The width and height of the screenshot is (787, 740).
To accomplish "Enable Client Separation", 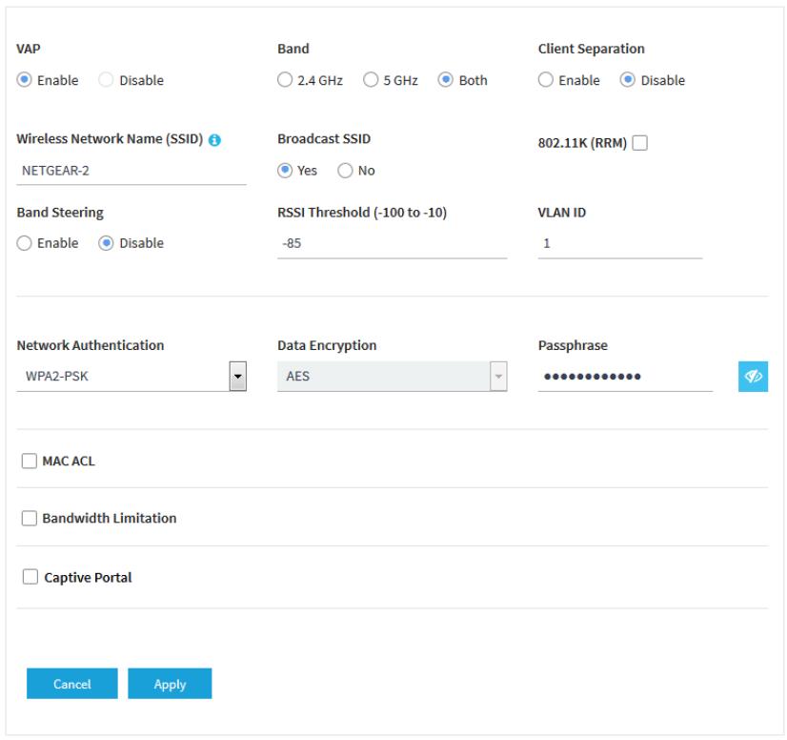I will pyautogui.click(x=546, y=80).
